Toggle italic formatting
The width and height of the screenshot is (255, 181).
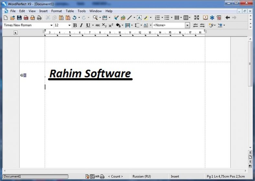(x=81, y=25)
